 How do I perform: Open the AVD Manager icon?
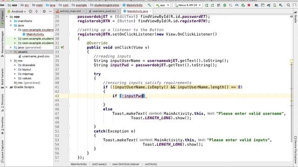[x=275, y=5]
